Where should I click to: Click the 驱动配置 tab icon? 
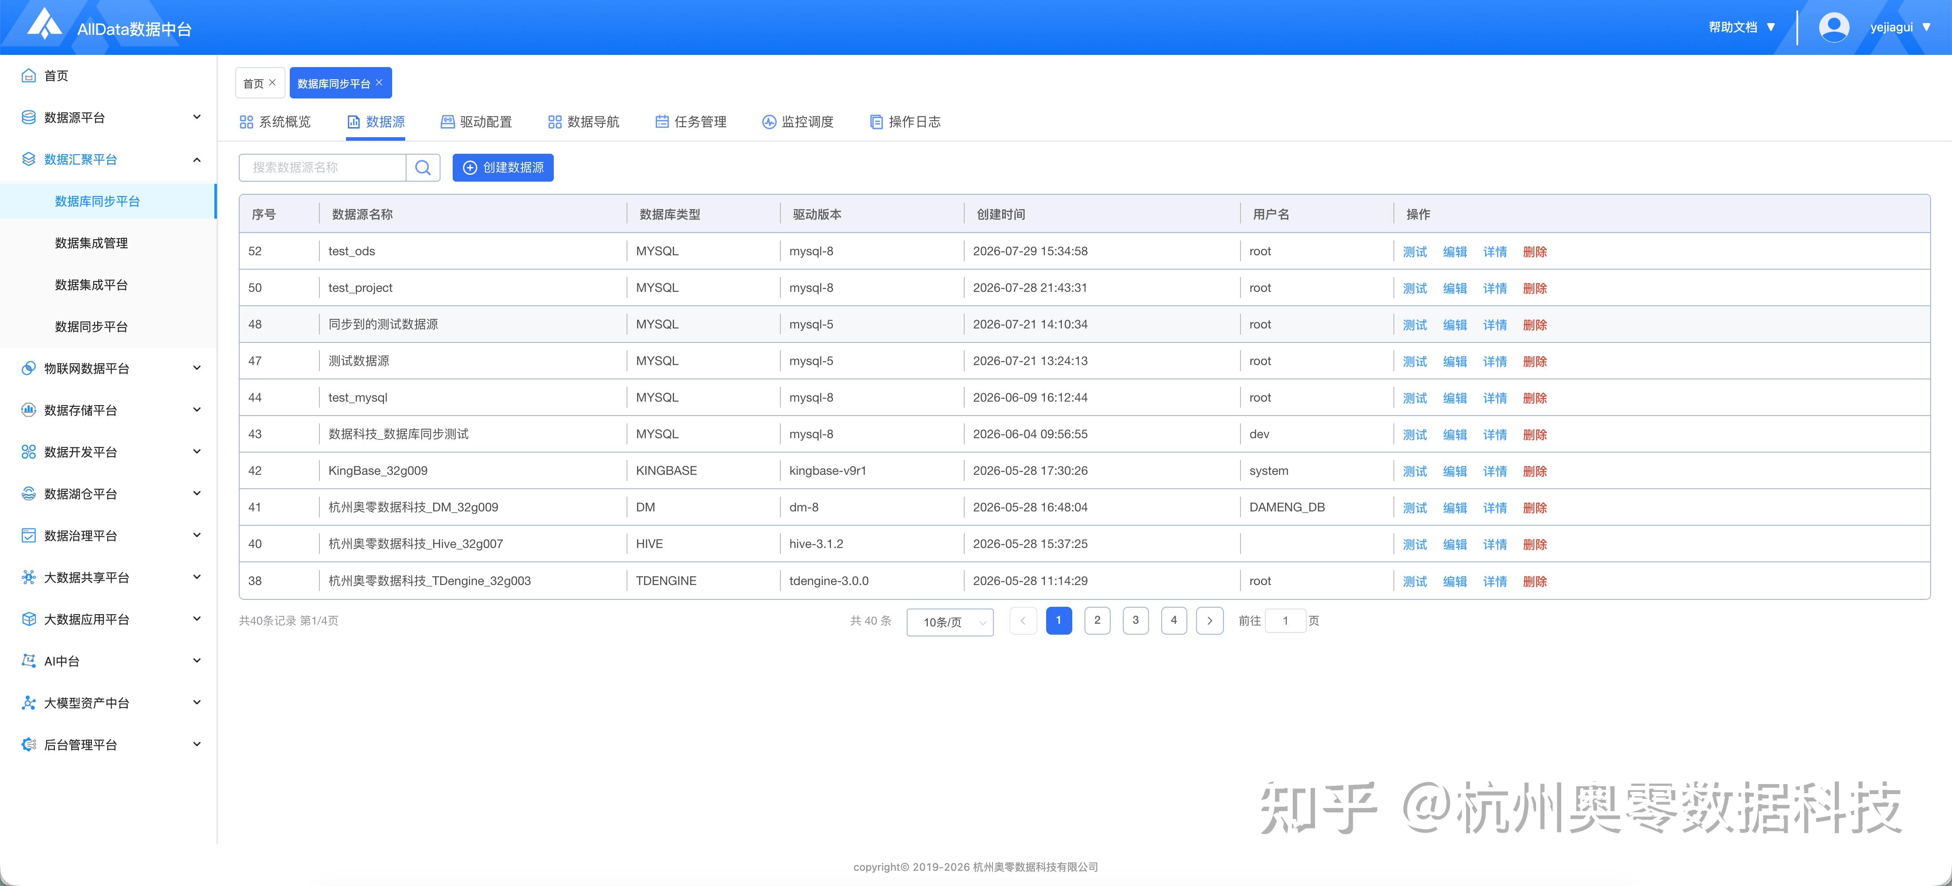[x=448, y=122]
